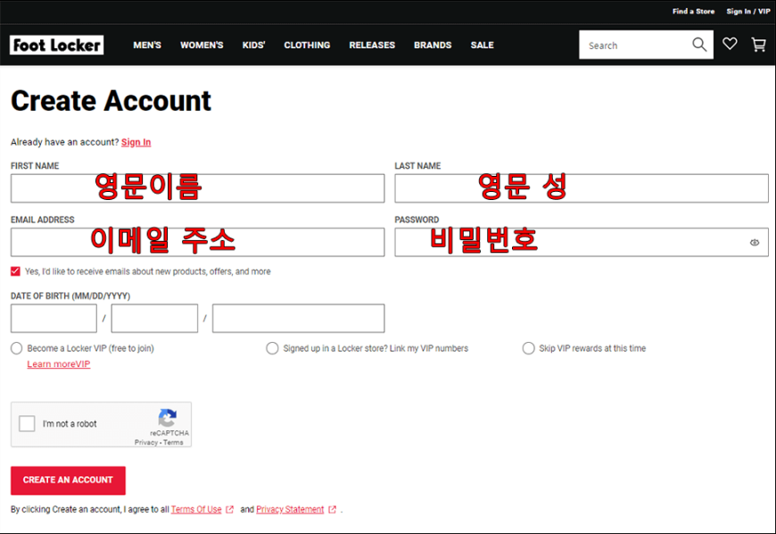
Task: Select Link my VIP numbers option
Action: tap(272, 348)
